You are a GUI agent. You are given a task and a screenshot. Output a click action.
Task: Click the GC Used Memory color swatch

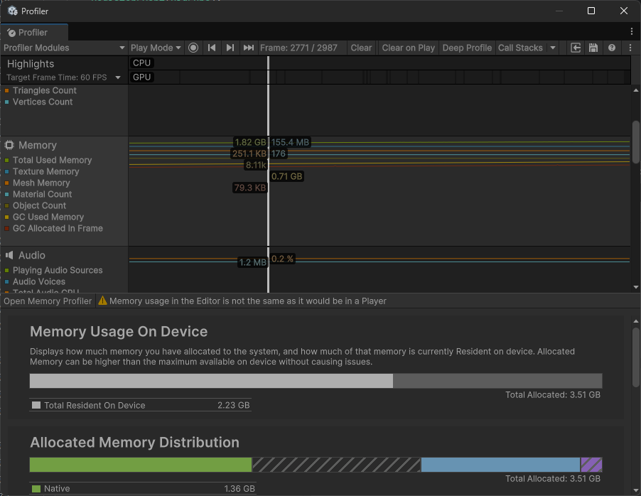pos(6,217)
